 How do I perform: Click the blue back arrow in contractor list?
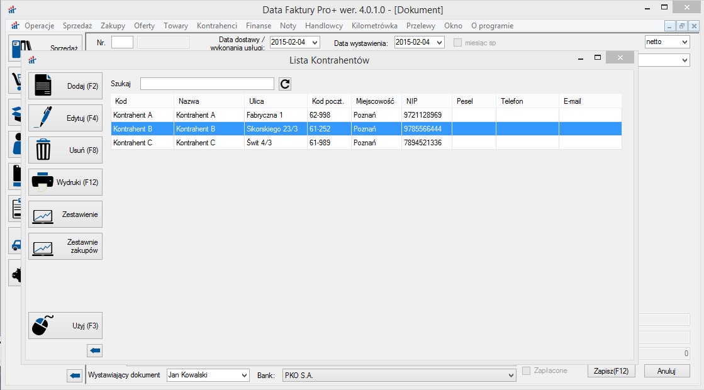(x=94, y=351)
